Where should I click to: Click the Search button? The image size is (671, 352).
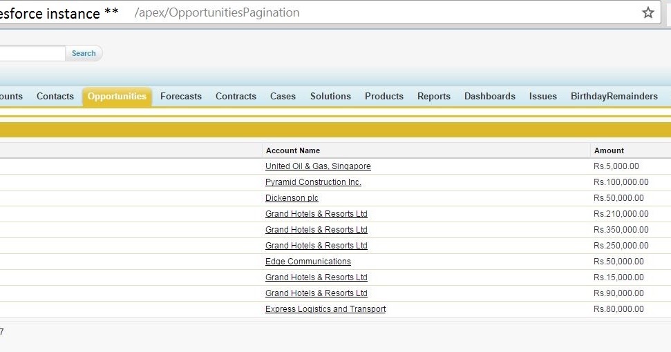[x=84, y=53]
